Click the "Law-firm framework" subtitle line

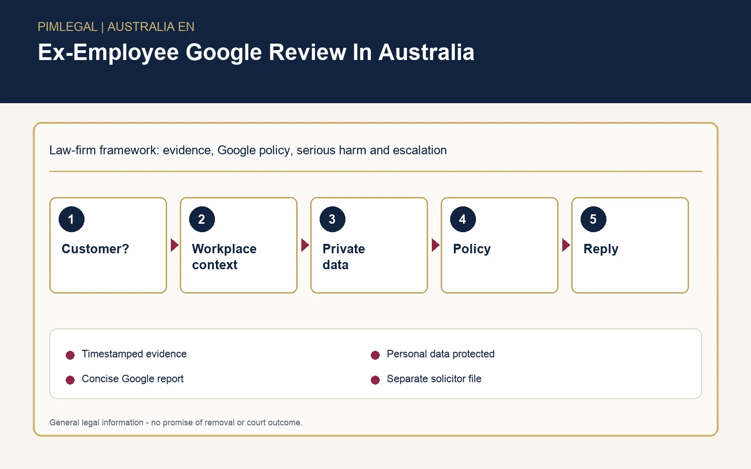[x=248, y=150]
